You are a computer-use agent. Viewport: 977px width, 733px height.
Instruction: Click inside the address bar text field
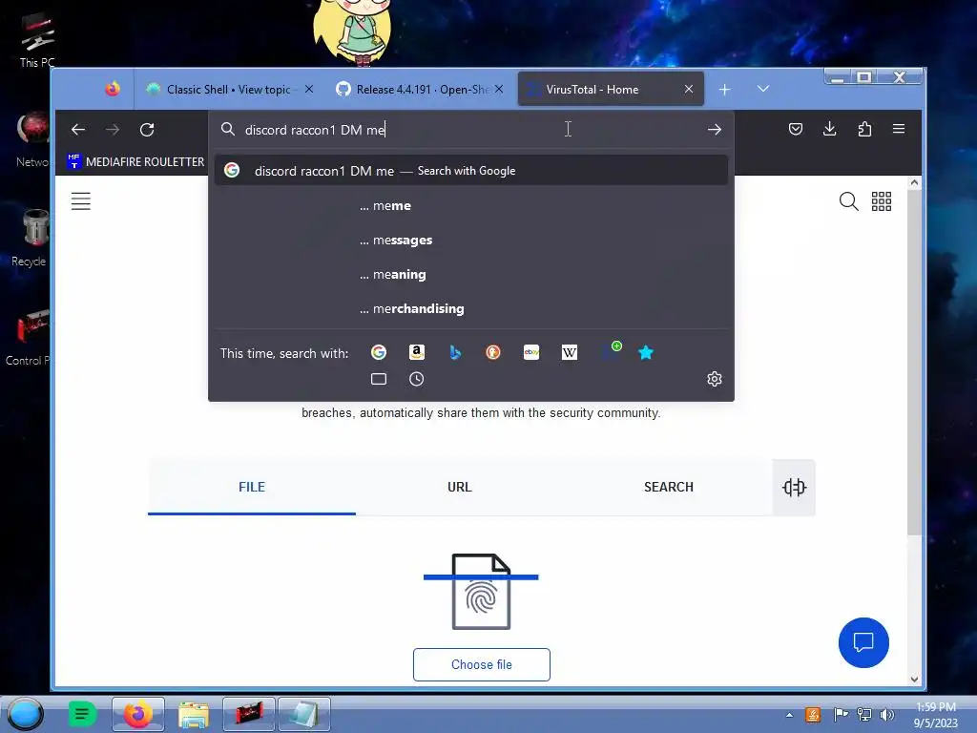(x=471, y=130)
